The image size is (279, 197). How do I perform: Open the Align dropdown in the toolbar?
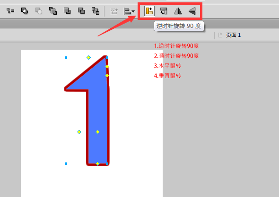pos(129,11)
